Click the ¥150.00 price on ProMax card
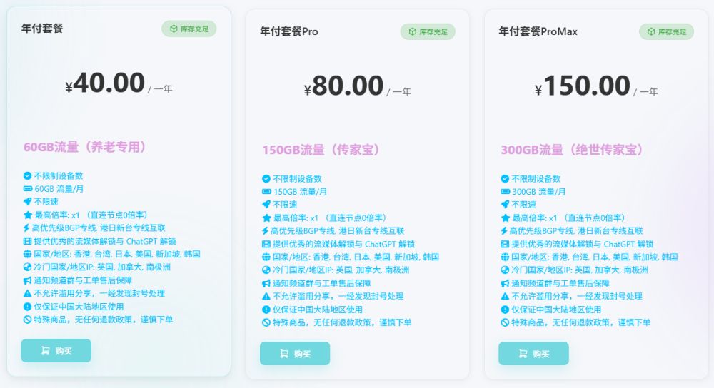Image resolution: width=714 pixels, height=388 pixels. pos(583,86)
